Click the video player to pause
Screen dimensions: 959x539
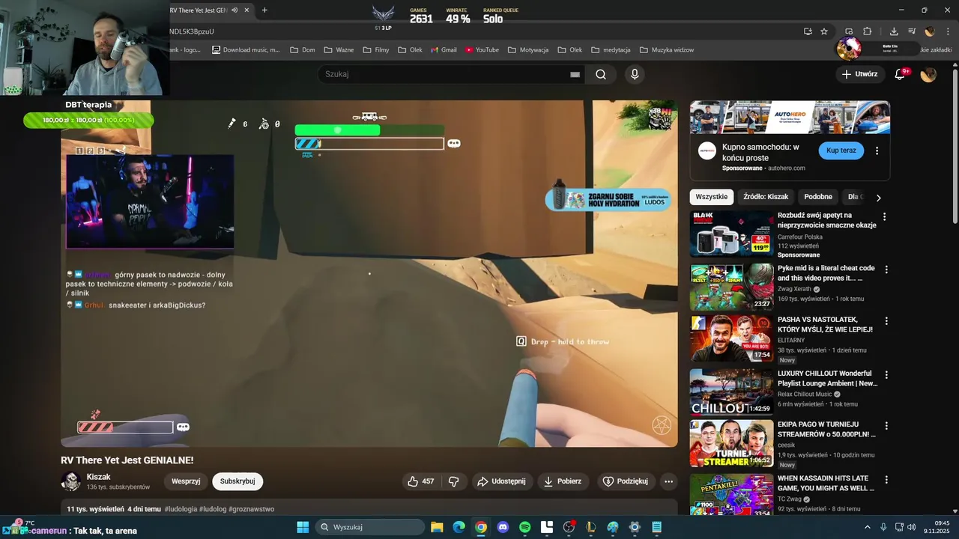pyautogui.click(x=369, y=274)
